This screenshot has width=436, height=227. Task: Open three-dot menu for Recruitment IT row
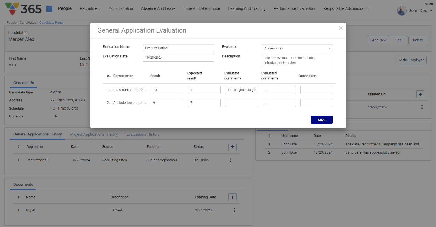click(230, 160)
